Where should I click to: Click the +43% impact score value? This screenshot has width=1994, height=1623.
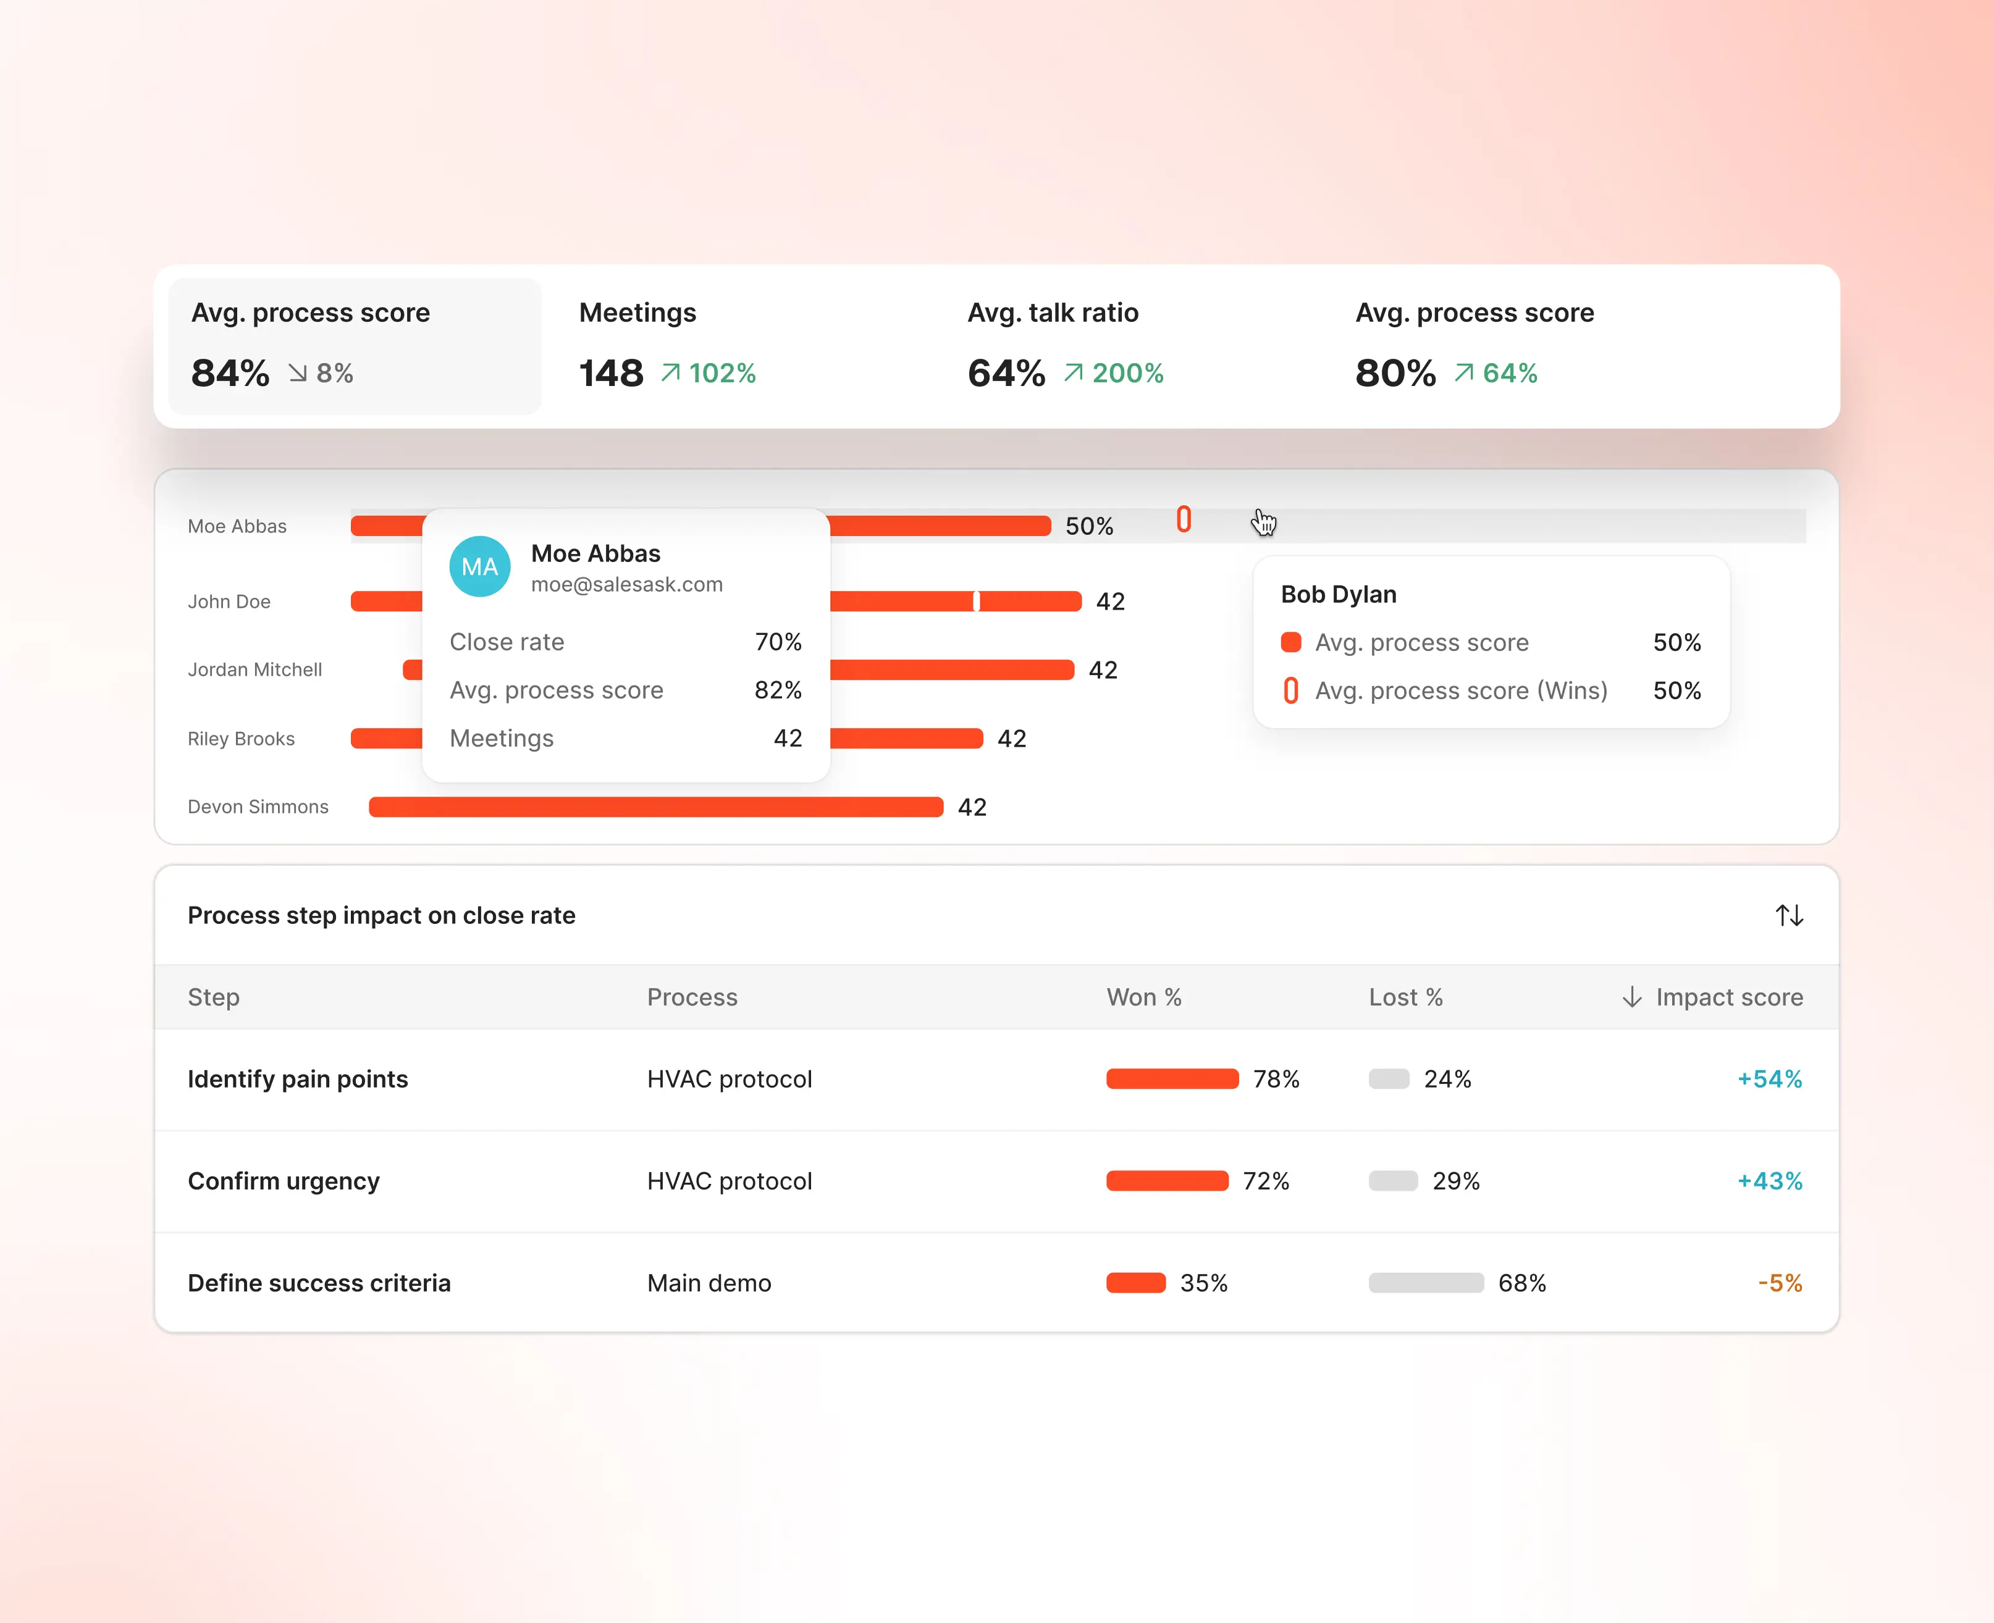pos(1770,1181)
